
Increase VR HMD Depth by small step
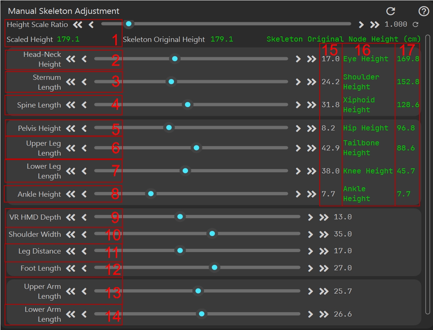pyautogui.click(x=310, y=217)
